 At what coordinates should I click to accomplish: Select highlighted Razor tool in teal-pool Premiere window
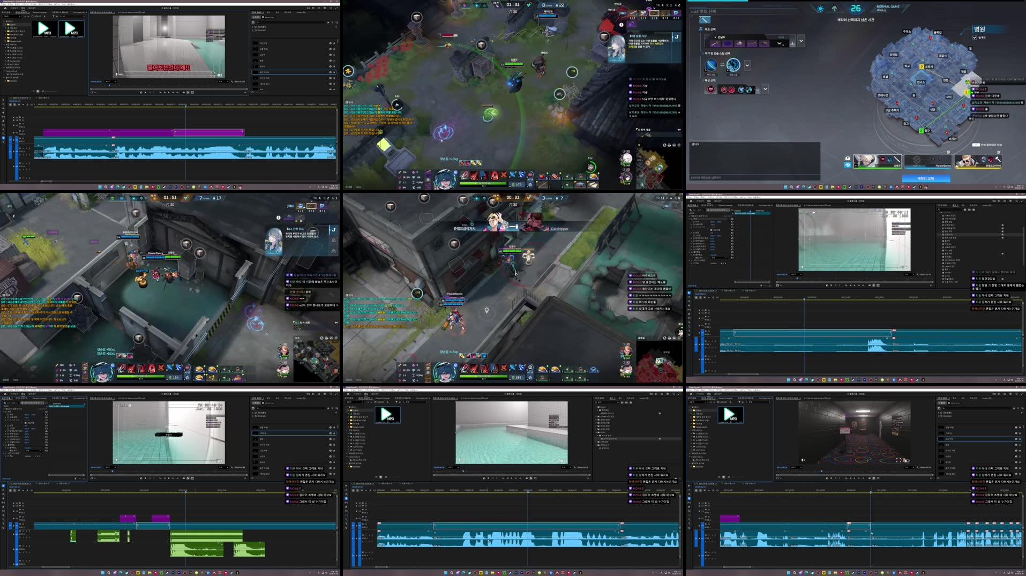(x=346, y=499)
